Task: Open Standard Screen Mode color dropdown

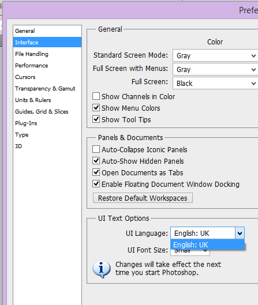Action: [215, 55]
